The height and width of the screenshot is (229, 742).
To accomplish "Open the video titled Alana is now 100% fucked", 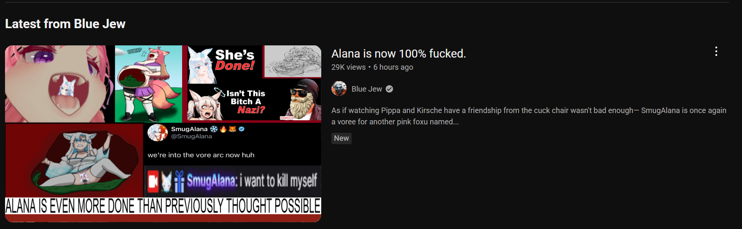I will (x=398, y=54).
